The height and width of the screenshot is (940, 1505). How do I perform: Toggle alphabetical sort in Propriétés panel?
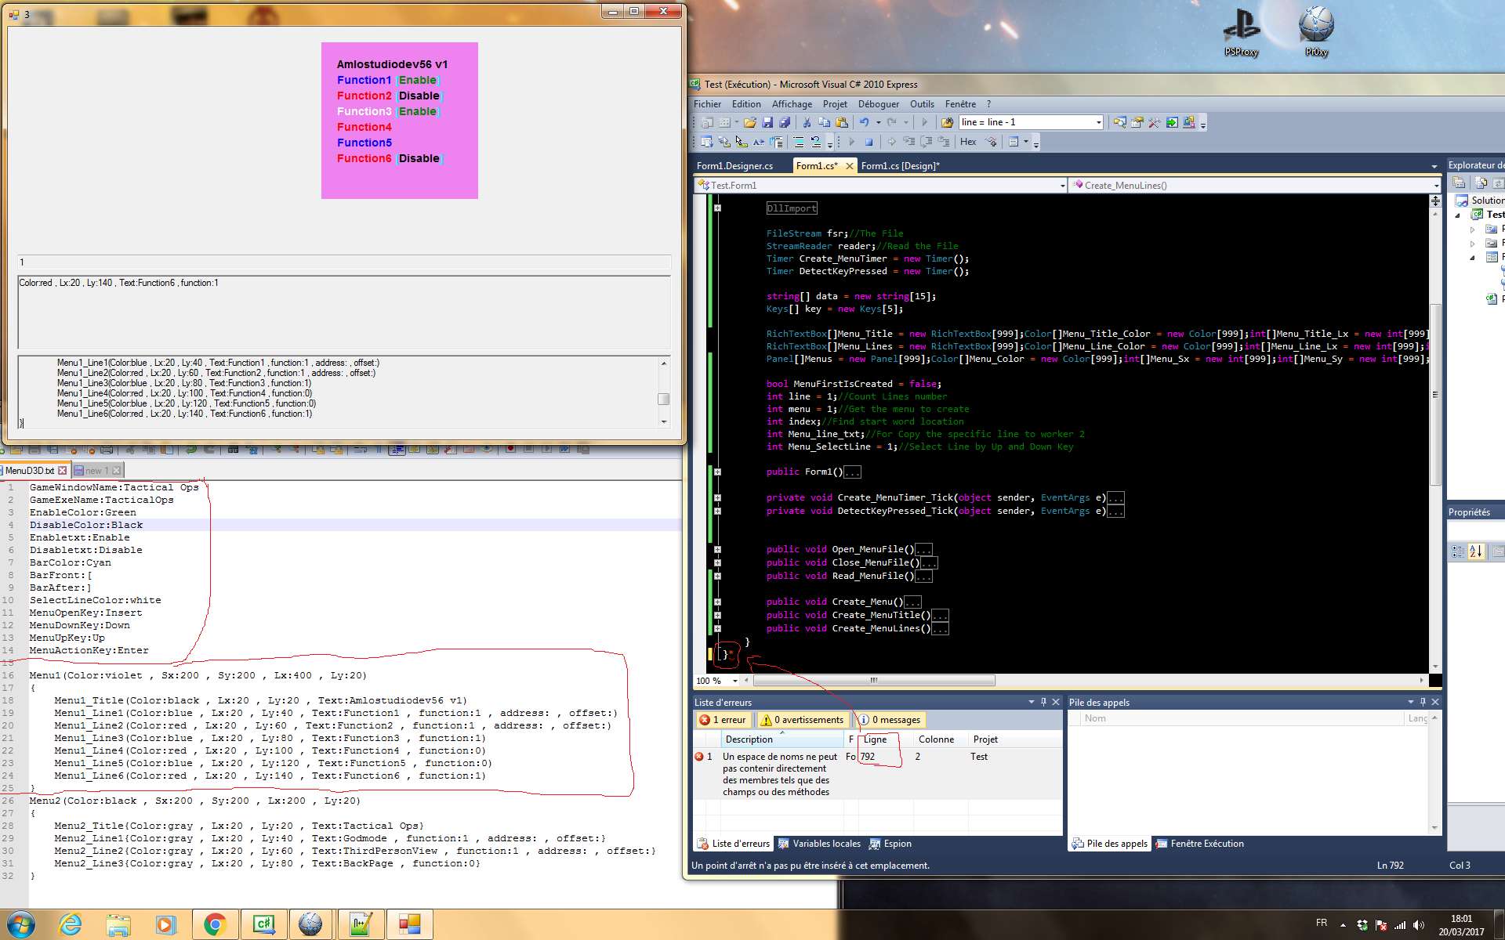(x=1476, y=551)
